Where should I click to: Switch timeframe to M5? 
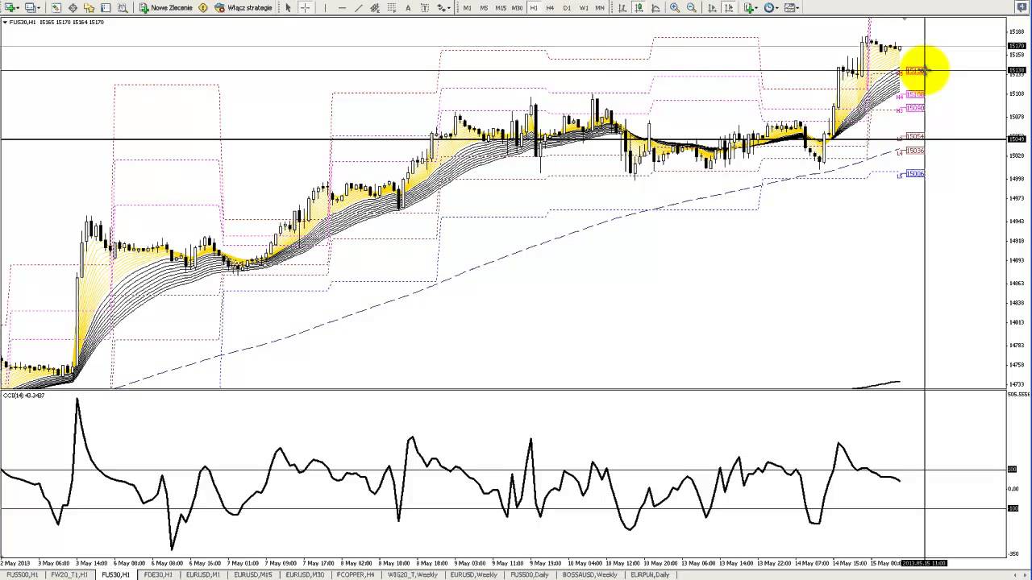(x=484, y=7)
